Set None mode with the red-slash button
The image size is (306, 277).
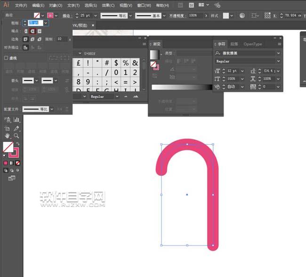click(x=17, y=163)
